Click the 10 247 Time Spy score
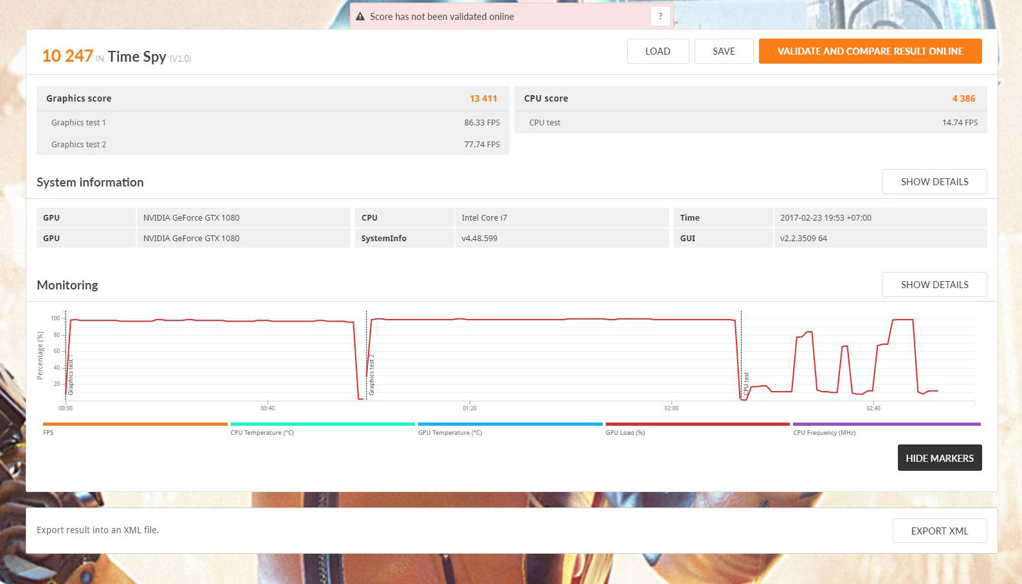1022x584 pixels. [68, 57]
